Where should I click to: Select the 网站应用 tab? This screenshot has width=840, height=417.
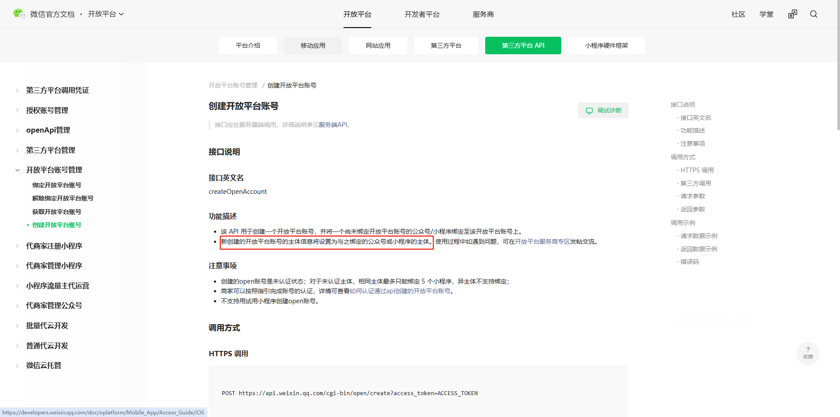tap(378, 46)
